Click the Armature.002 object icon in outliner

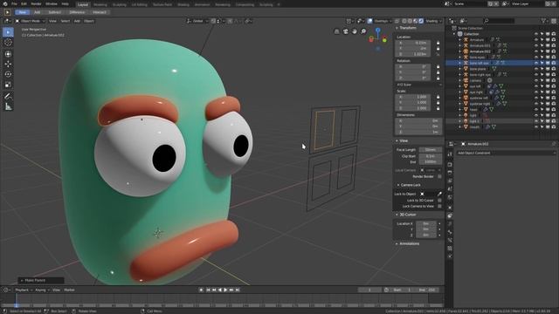466,51
